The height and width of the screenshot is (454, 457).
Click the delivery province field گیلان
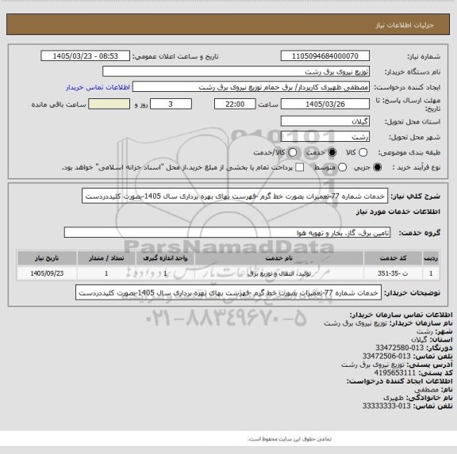point(325,121)
